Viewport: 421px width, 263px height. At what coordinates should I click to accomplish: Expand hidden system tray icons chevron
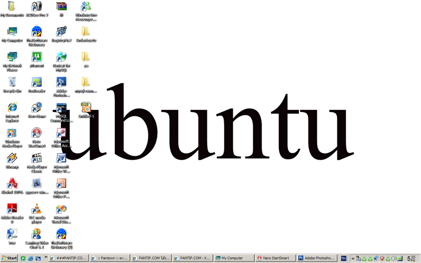click(x=353, y=258)
